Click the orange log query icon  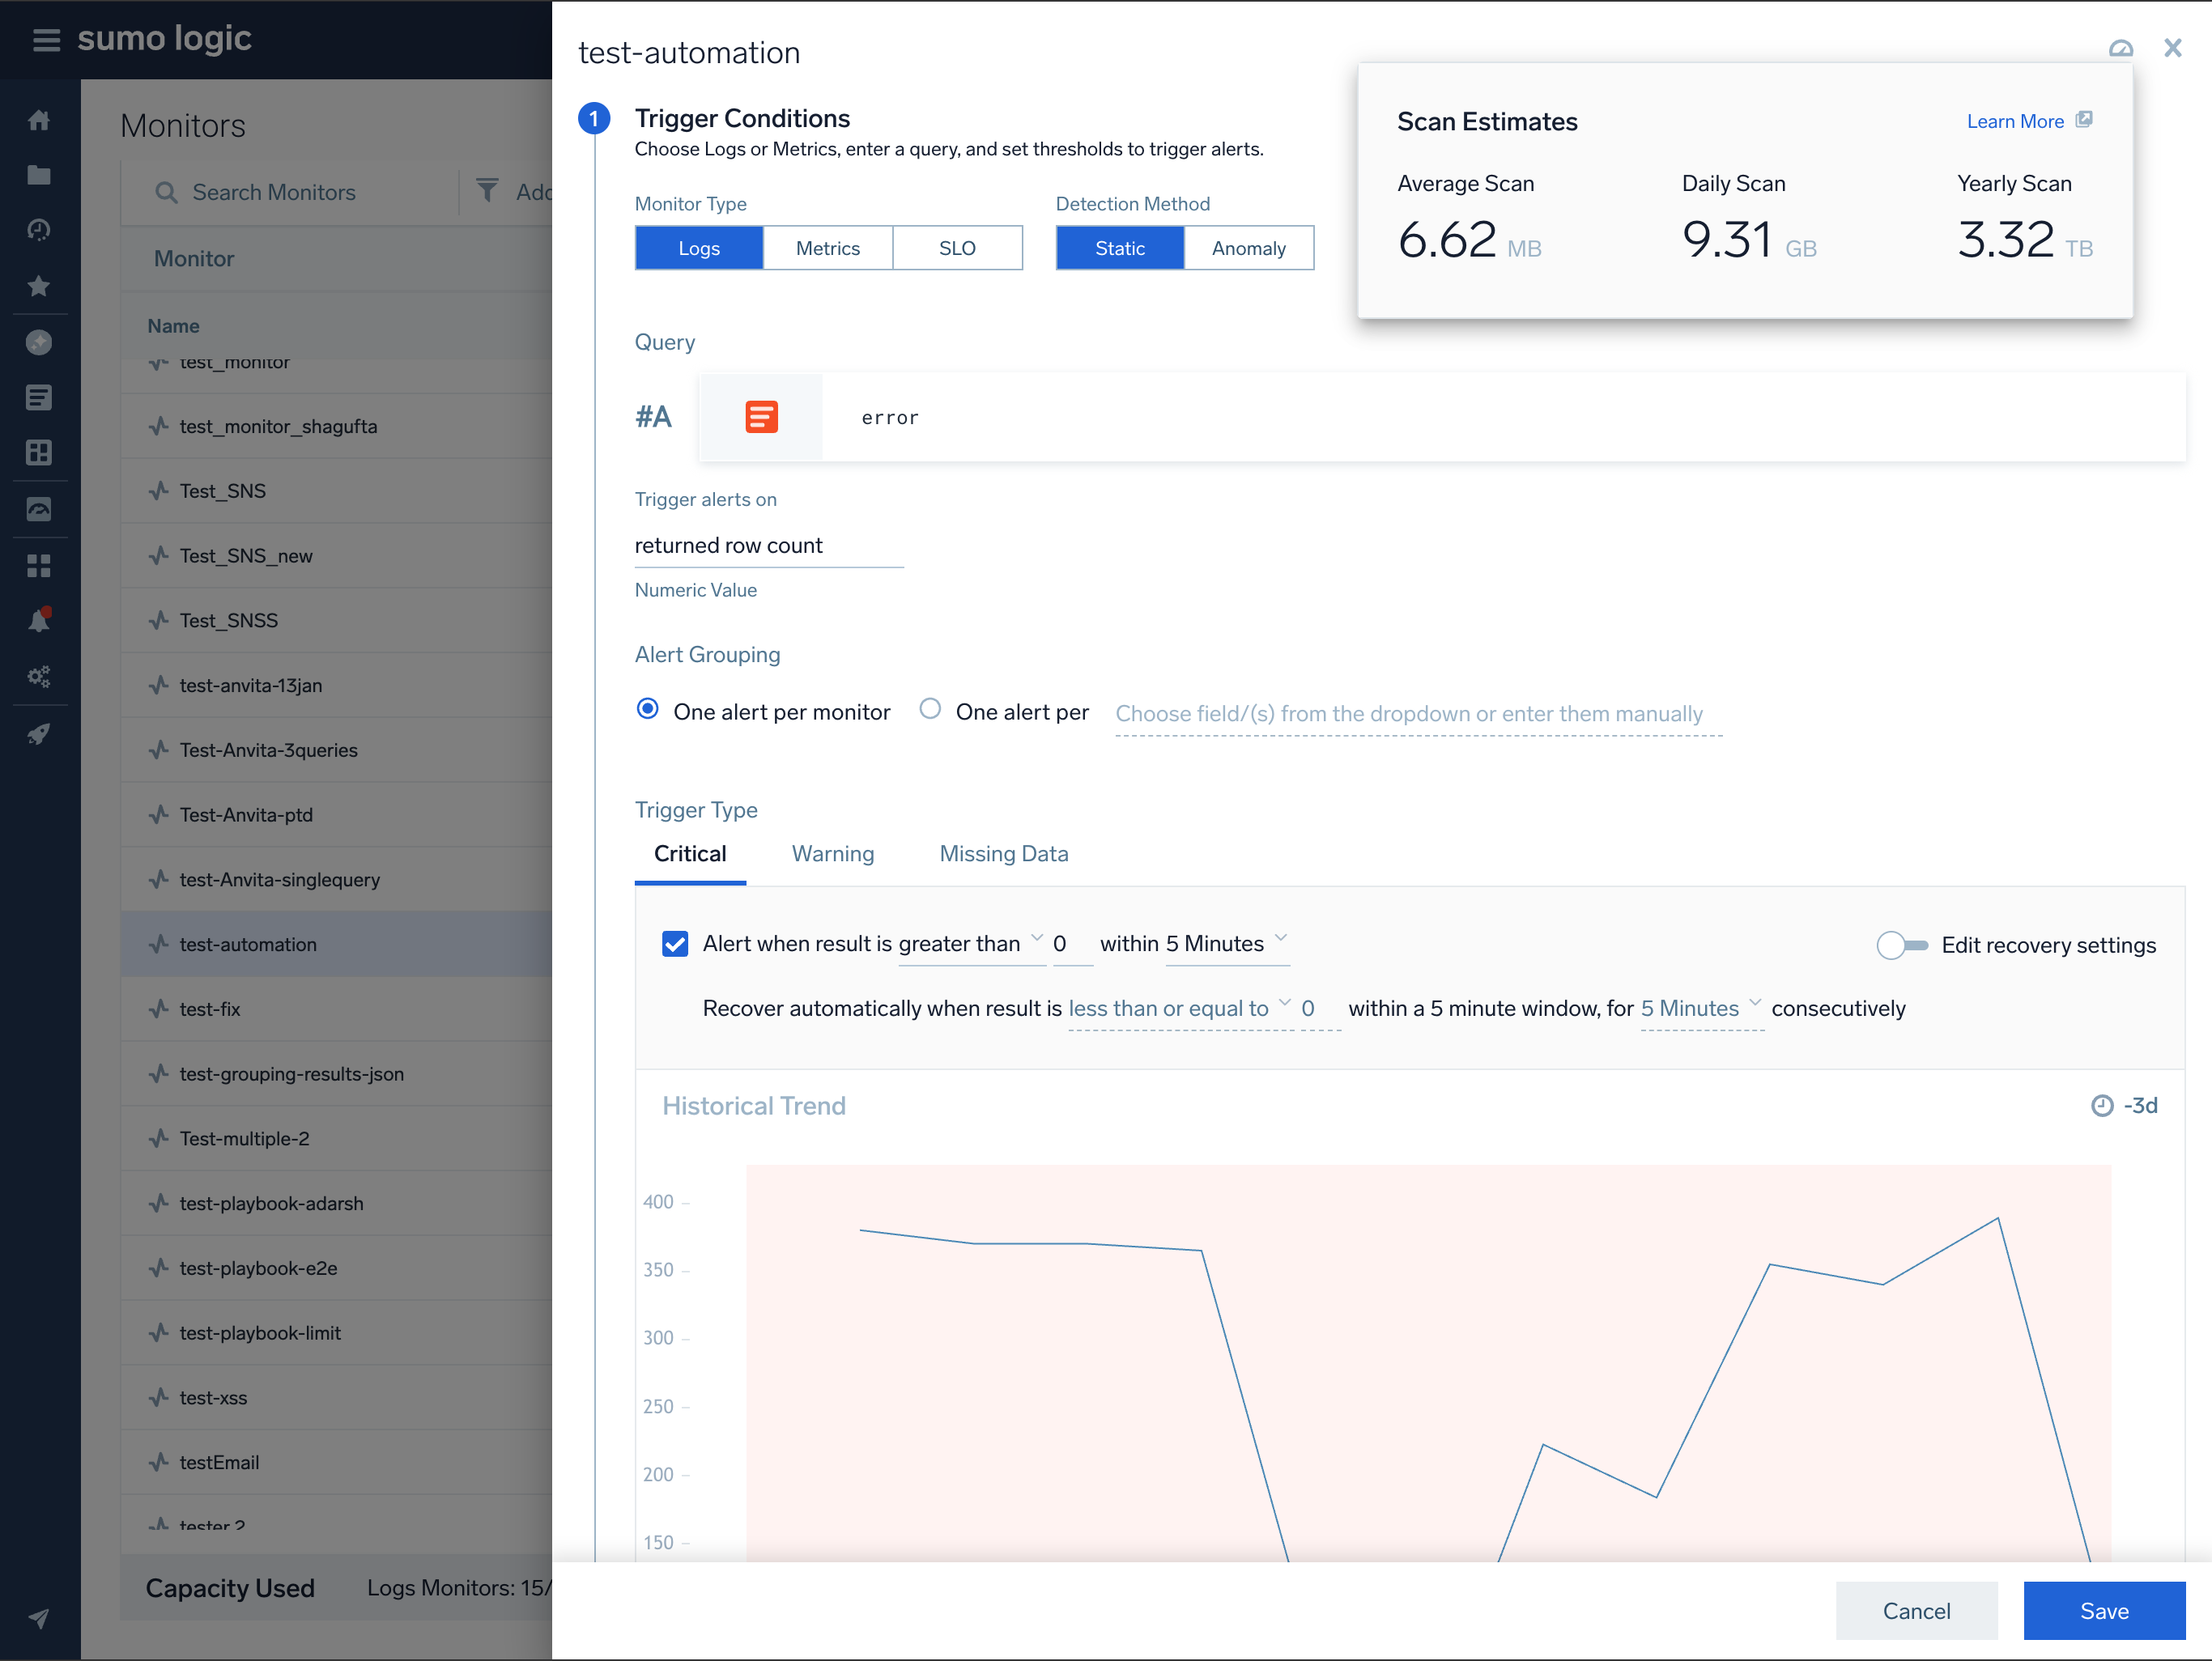click(761, 417)
